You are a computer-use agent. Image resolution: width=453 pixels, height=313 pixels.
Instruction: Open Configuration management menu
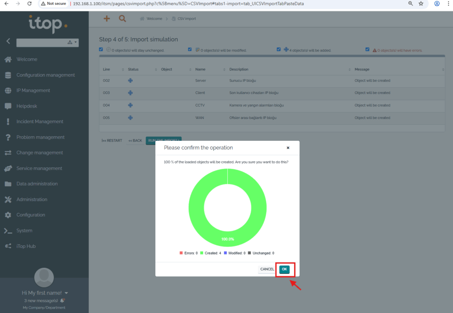pos(46,75)
